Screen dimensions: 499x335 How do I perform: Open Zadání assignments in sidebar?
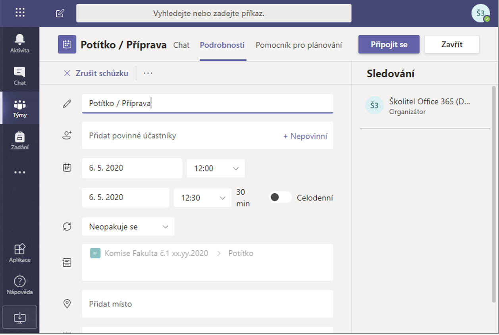pyautogui.click(x=19, y=140)
